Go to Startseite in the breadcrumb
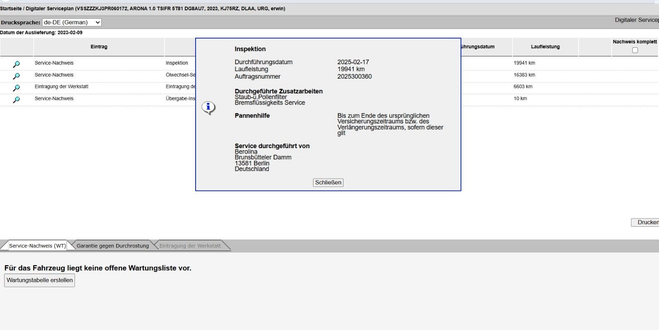This screenshot has height=330, width=659. pos(11,9)
